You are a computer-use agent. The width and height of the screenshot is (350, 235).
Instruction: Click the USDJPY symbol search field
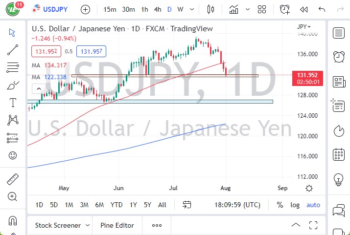pos(55,9)
